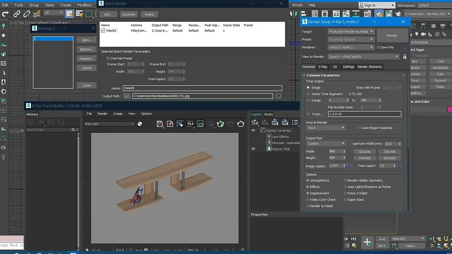This screenshot has width=452, height=254.
Task: Open the Modifiers menu
Action: pos(84,5)
